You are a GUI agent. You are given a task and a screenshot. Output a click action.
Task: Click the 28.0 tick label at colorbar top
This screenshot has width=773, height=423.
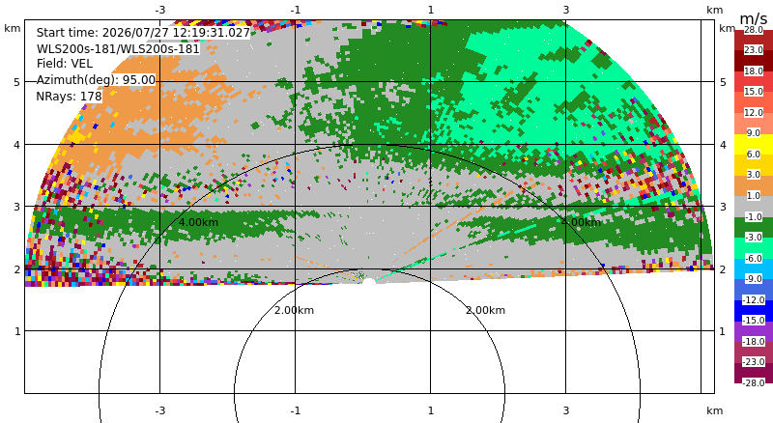(754, 30)
